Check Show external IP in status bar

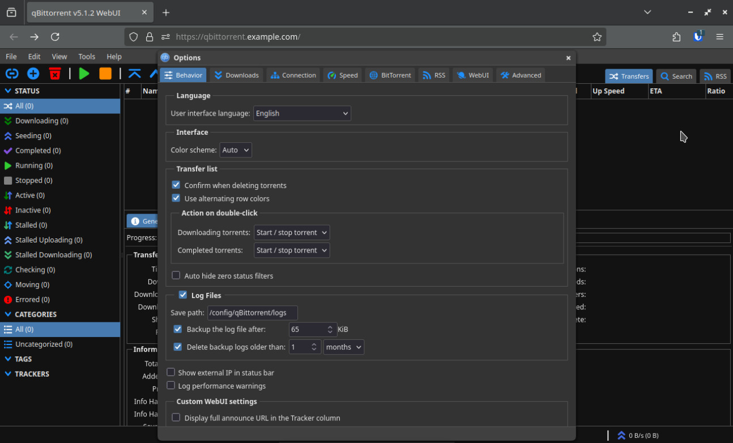click(x=171, y=373)
